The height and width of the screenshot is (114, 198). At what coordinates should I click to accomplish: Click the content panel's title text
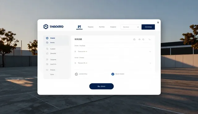(x=78, y=39)
